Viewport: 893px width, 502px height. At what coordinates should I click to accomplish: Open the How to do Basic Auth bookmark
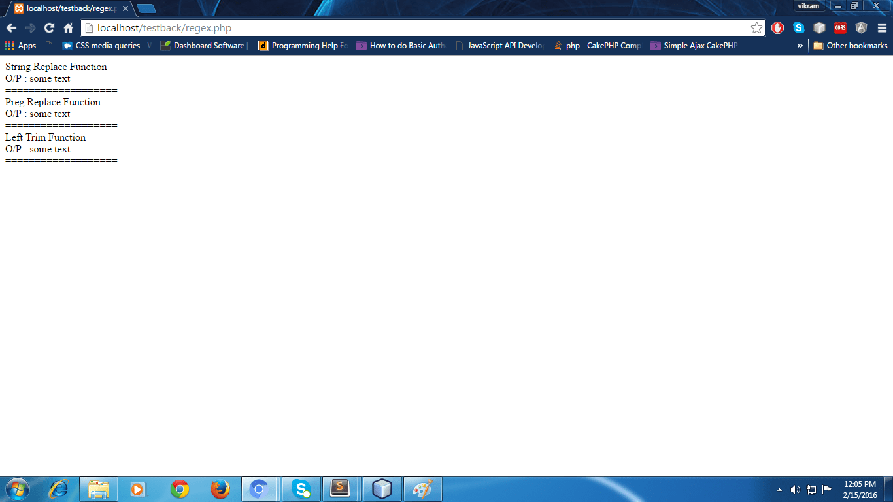click(x=401, y=46)
